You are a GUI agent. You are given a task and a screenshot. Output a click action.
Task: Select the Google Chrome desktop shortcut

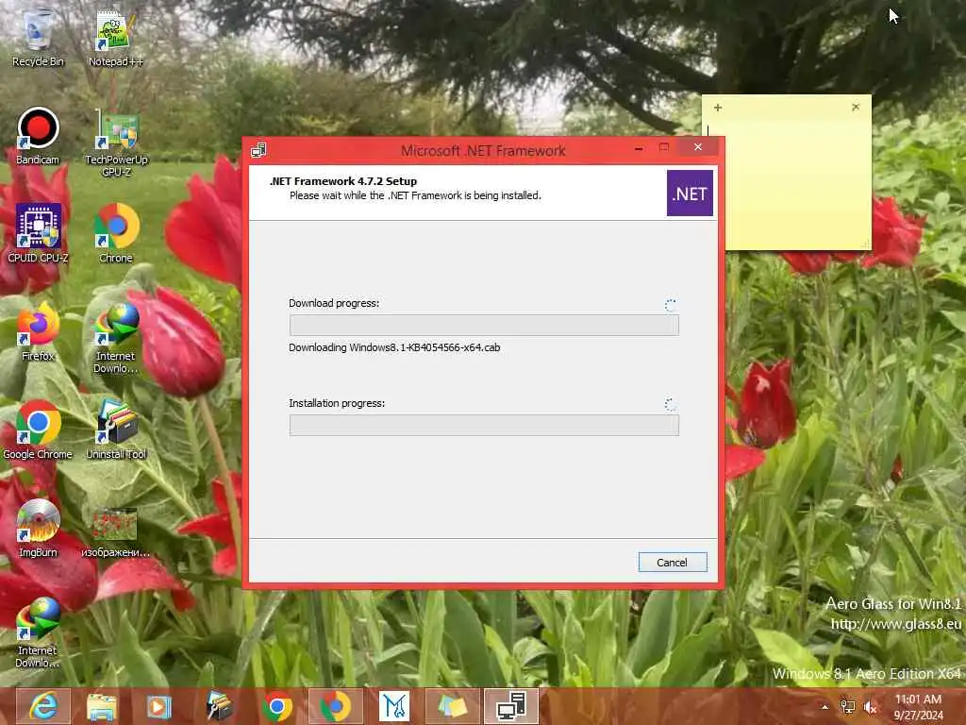click(x=38, y=430)
